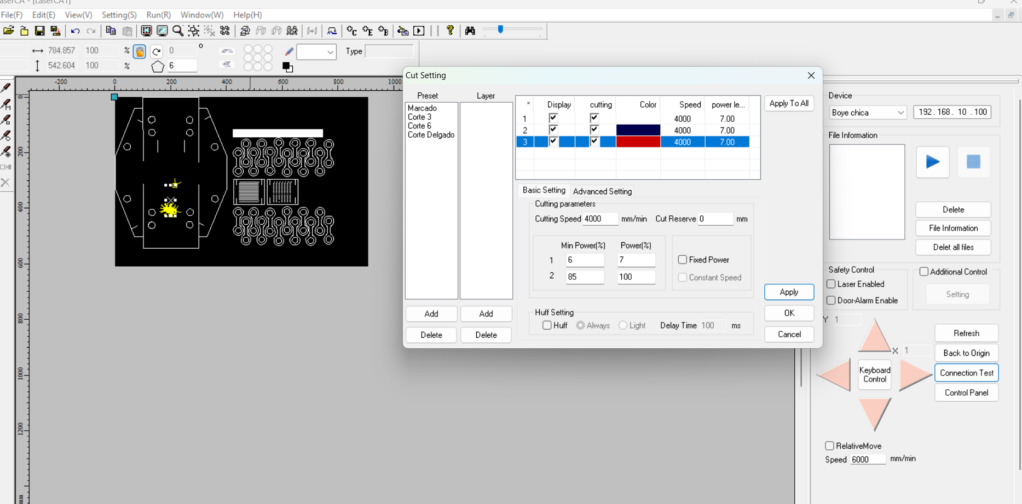Select the Corte Delgado preset
This screenshot has width=1022, height=504.
pos(431,135)
